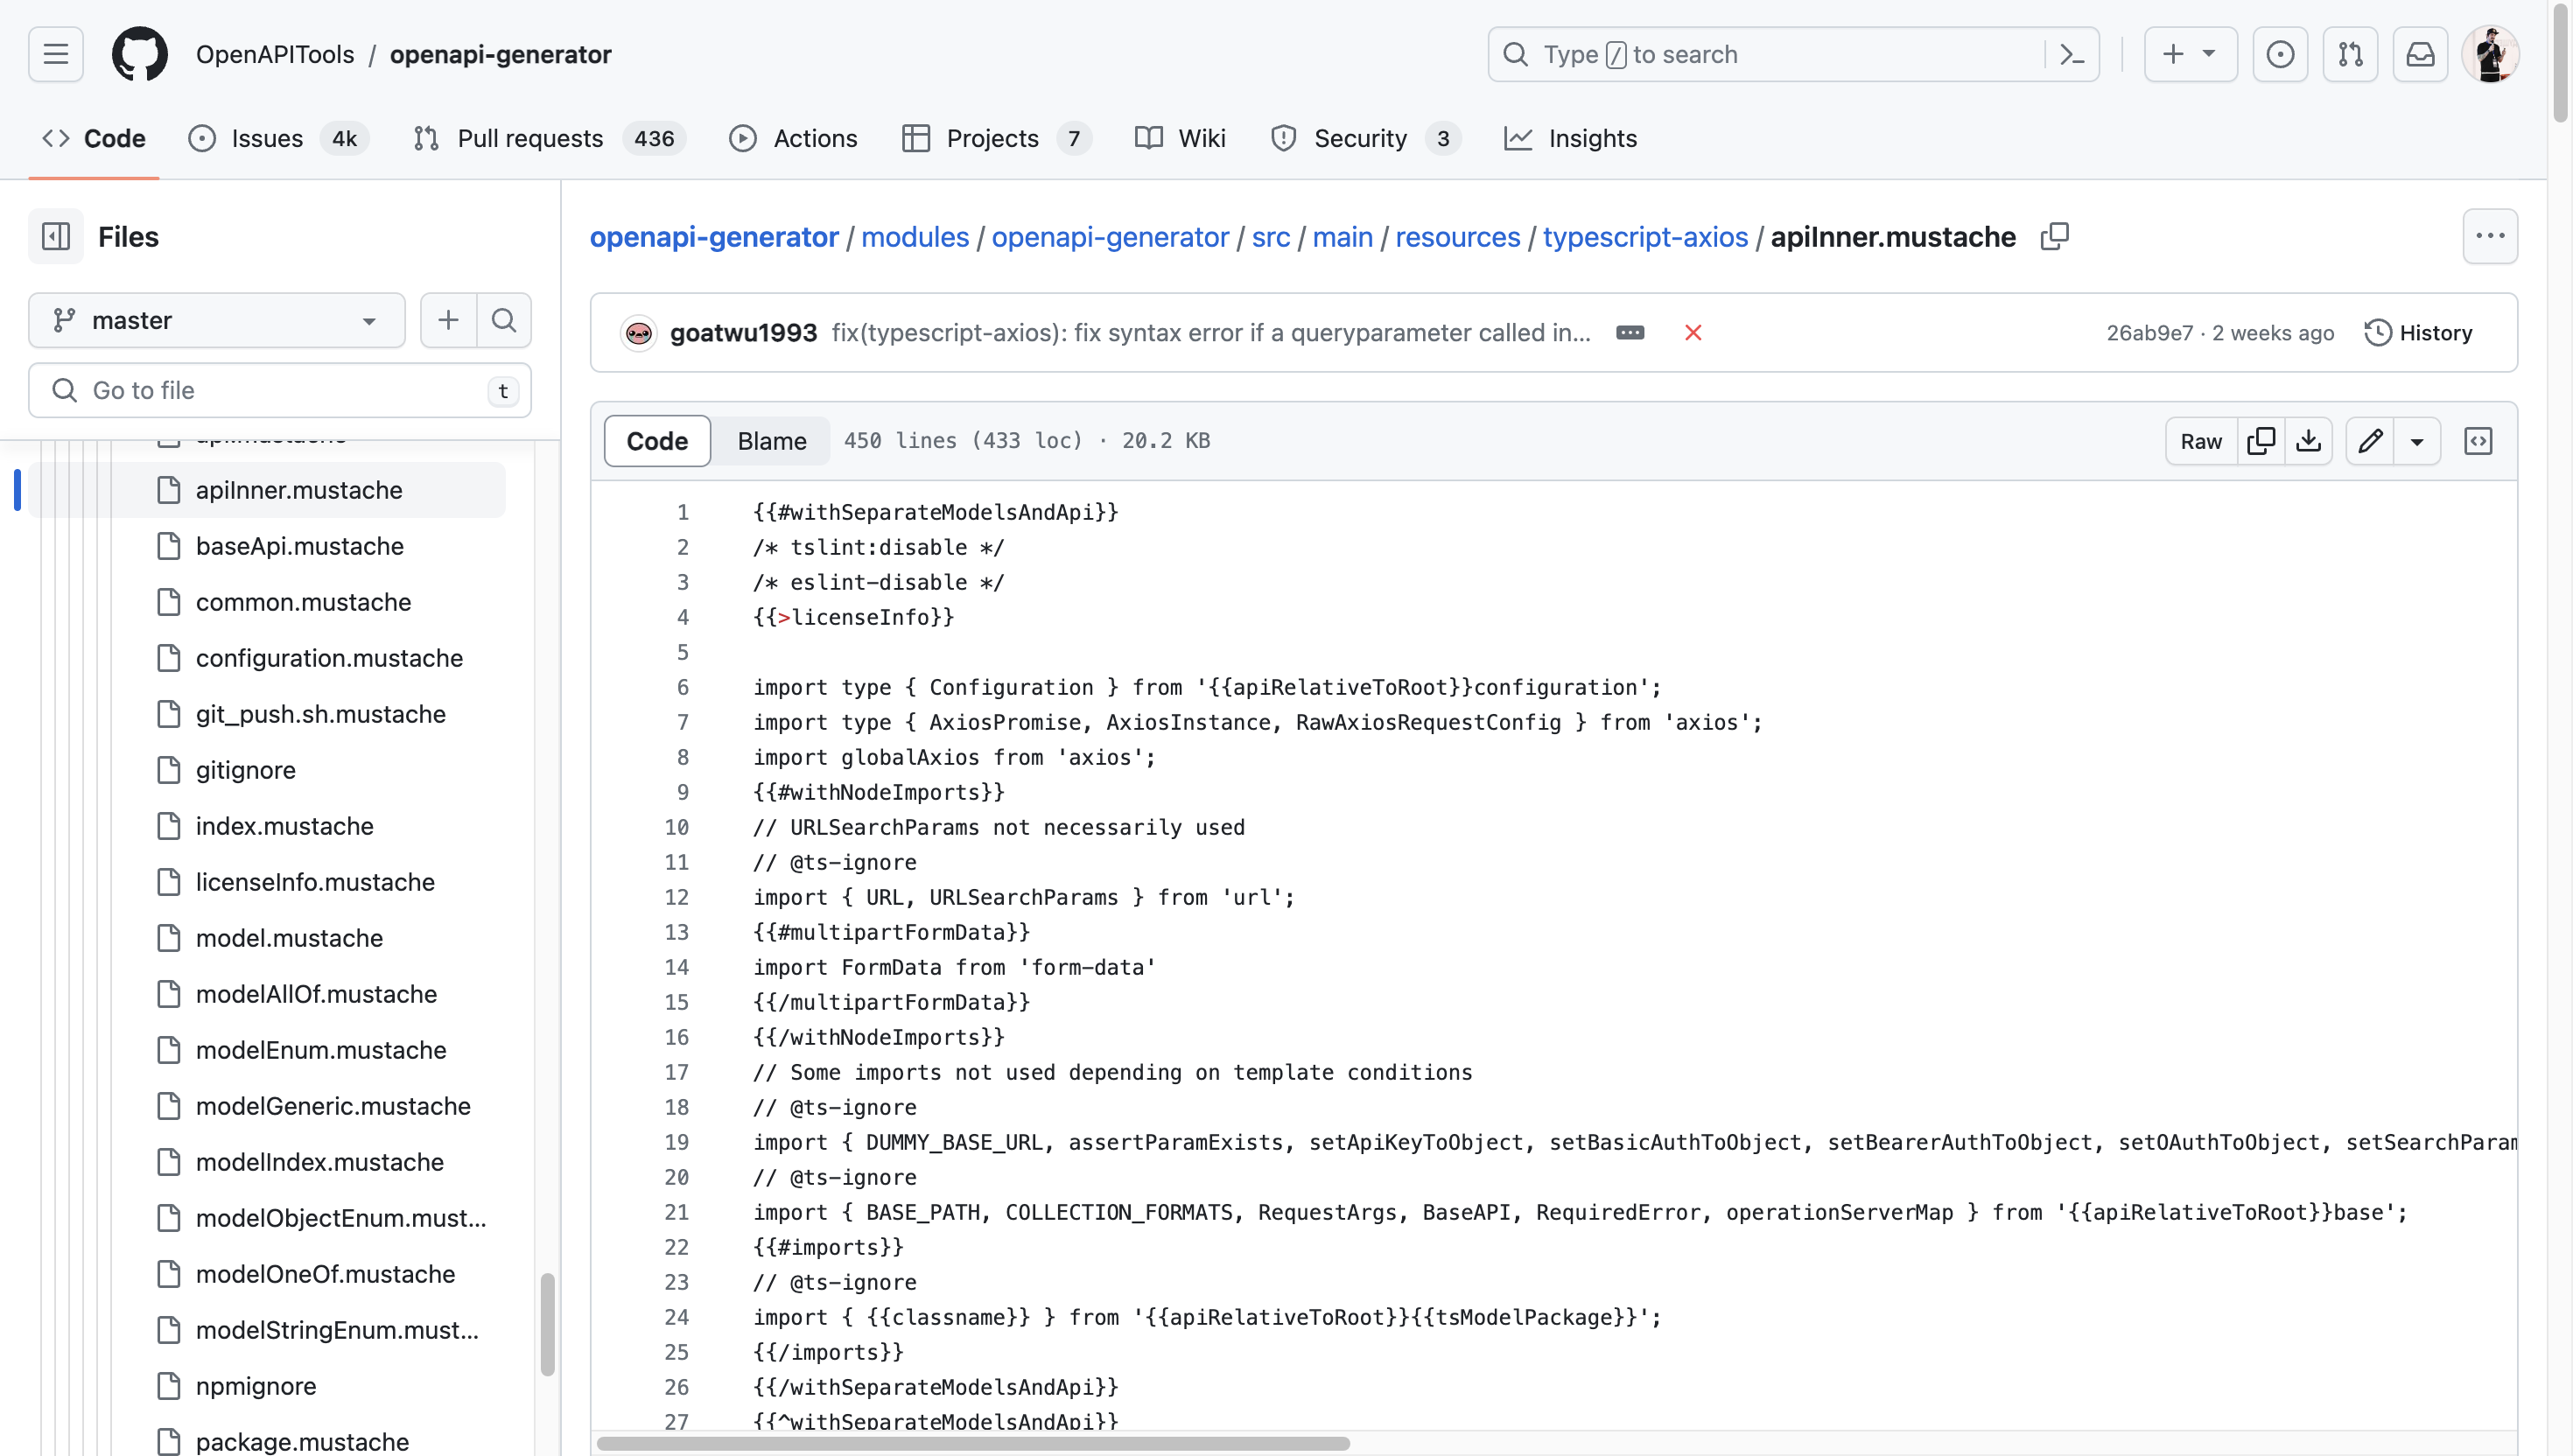This screenshot has width=2573, height=1456.
Task: Edit this file with pencil icon
Action: [x=2370, y=441]
